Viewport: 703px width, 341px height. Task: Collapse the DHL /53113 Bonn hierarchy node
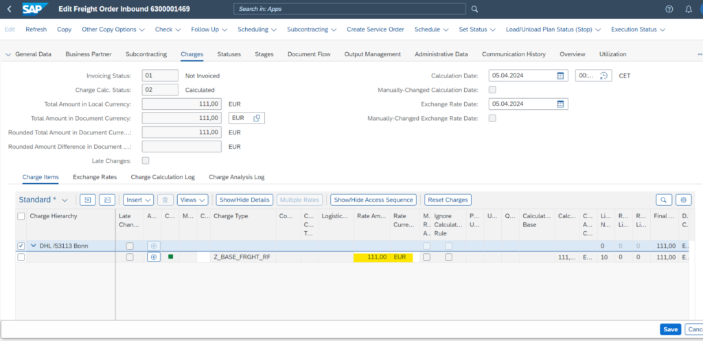(33, 246)
